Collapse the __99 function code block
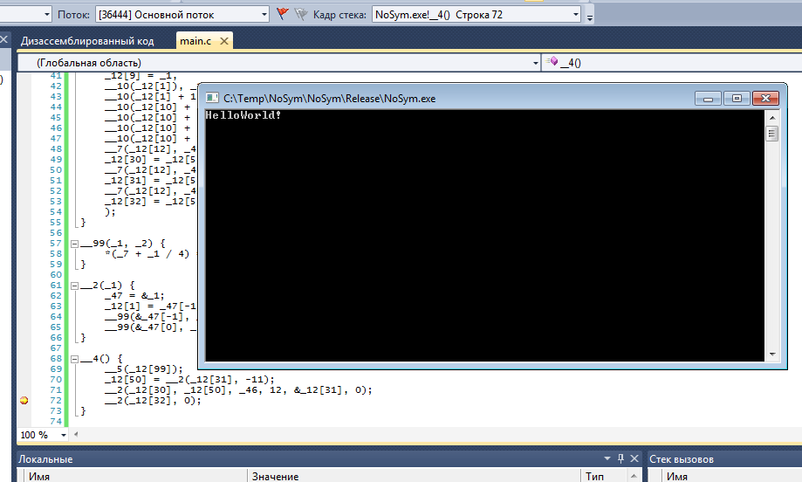 click(x=75, y=242)
